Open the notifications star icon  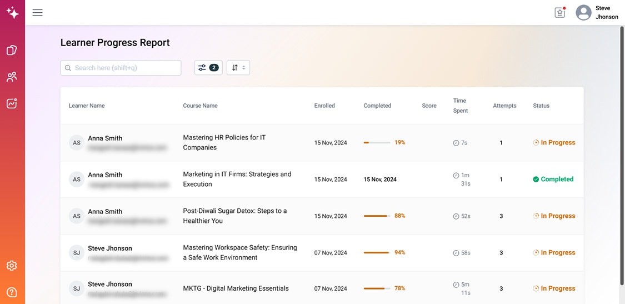(x=560, y=13)
